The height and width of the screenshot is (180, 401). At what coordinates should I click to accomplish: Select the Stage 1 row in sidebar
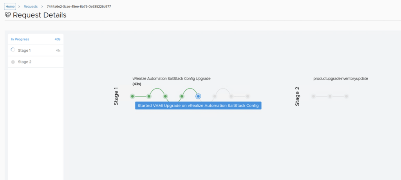[35, 50]
